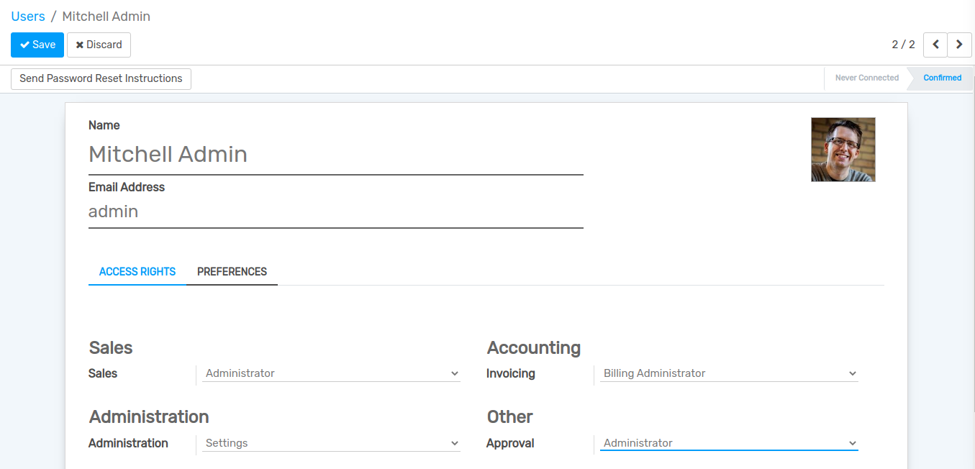Select the Access Rights tab

137,272
